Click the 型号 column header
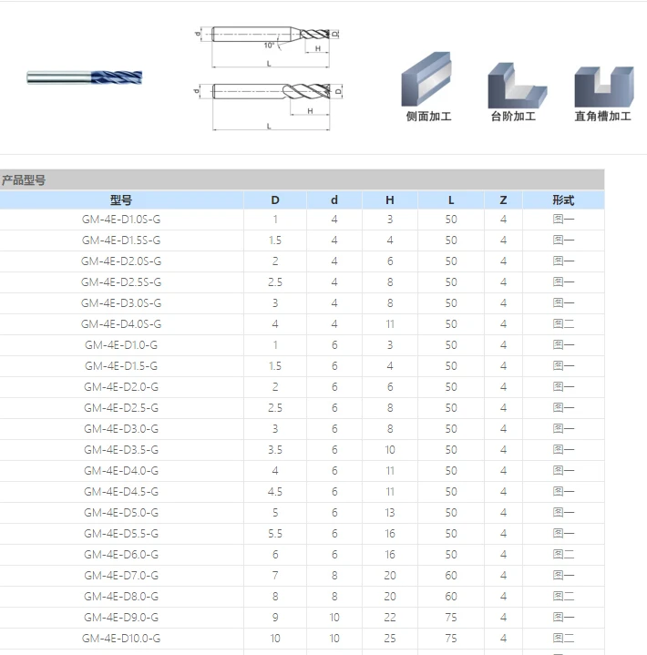The image size is (647, 655). click(121, 200)
